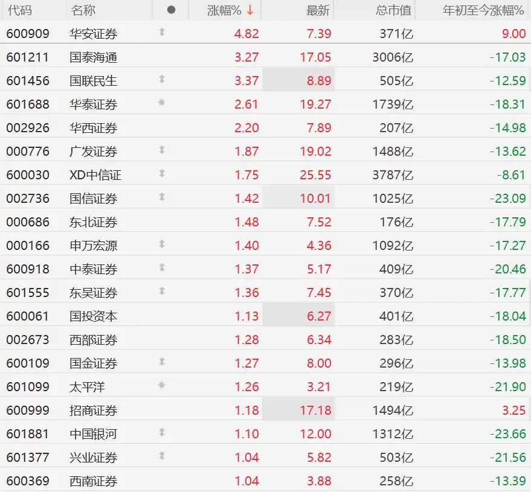
Task: Select stock name 国金证券
Action: [x=93, y=363]
